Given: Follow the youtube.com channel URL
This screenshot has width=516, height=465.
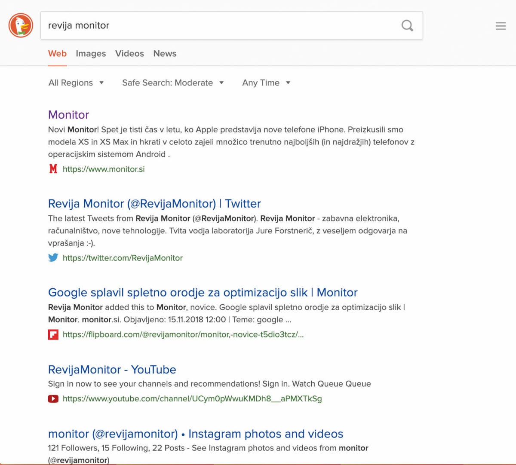Looking at the screenshot, I should (192, 399).
